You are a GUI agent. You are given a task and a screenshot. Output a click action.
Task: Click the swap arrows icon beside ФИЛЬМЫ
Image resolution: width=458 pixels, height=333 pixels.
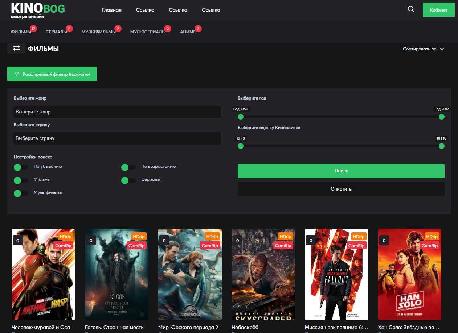16,48
